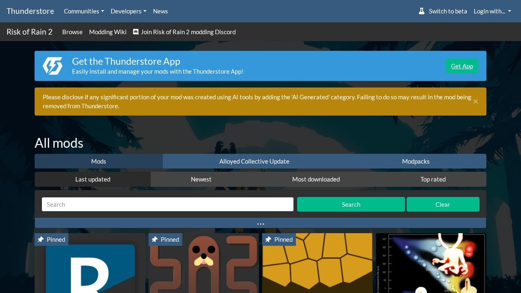This screenshot has height=293, width=521.
Task: Click the mod Search input field
Action: pyautogui.click(x=168, y=204)
